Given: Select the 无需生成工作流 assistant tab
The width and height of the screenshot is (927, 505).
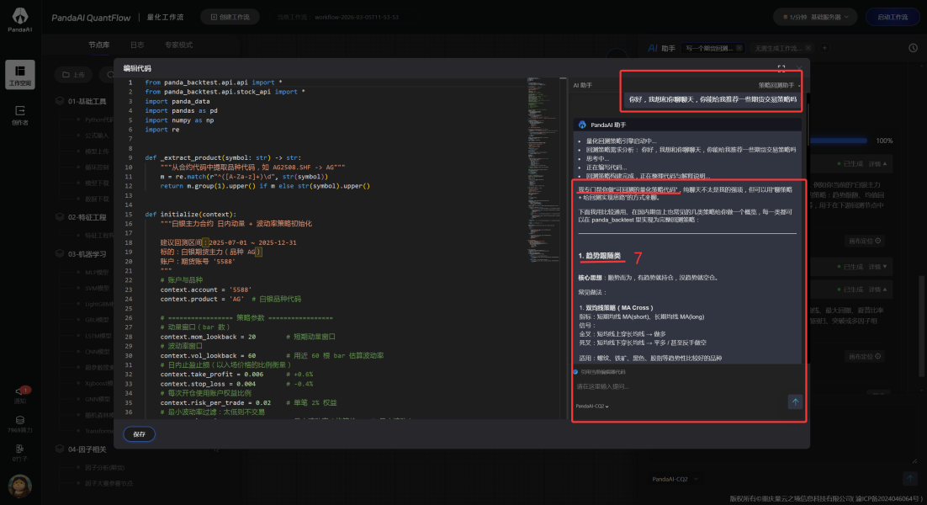Looking at the screenshot, I should click(778, 48).
